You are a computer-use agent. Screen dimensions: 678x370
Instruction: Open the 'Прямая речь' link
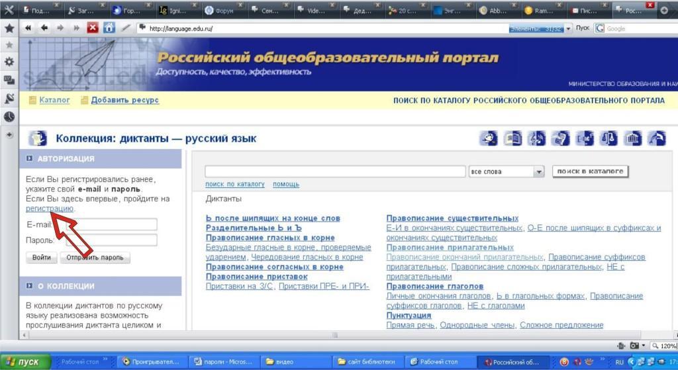point(411,325)
